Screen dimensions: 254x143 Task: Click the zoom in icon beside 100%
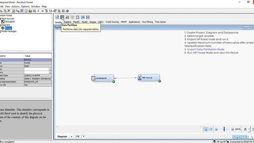tap(233, 129)
